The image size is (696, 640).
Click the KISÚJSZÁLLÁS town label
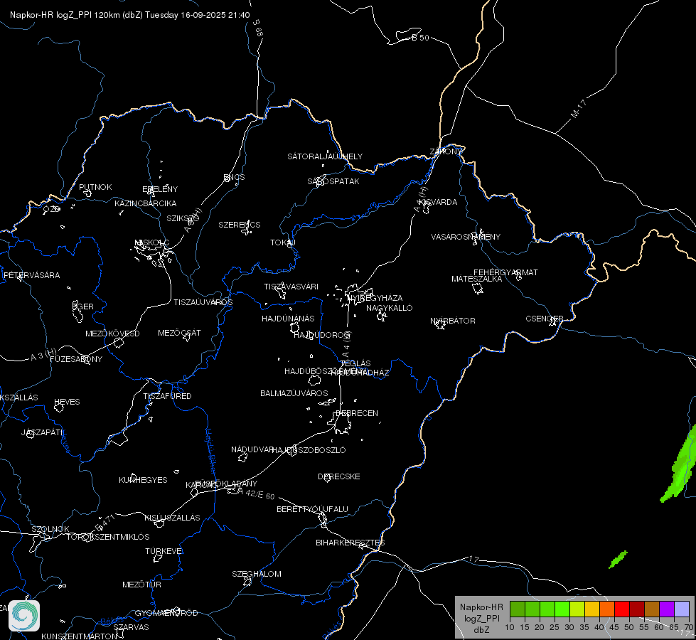(x=172, y=518)
